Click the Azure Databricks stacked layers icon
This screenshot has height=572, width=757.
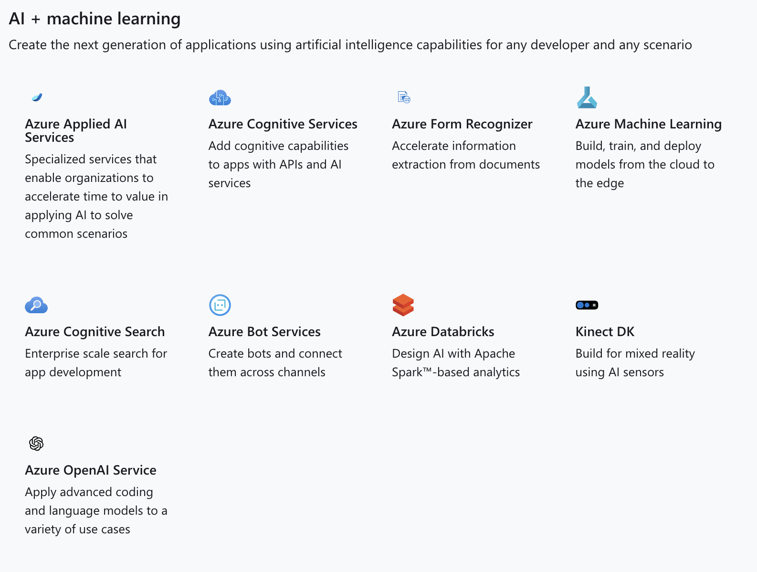403,305
